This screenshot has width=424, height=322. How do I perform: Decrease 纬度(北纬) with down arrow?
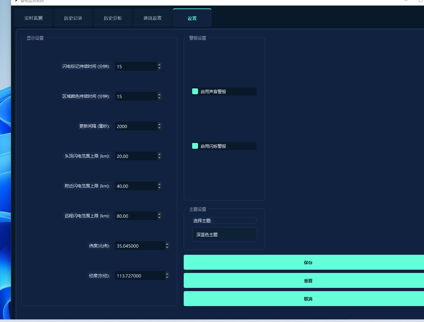point(167,248)
